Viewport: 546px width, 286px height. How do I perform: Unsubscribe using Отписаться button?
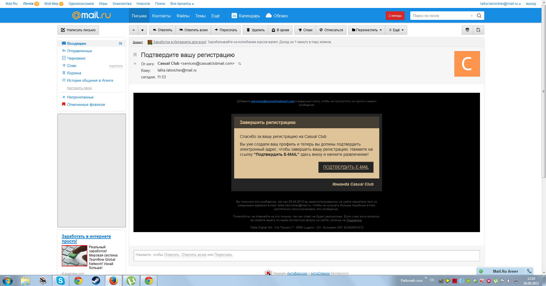point(331,30)
